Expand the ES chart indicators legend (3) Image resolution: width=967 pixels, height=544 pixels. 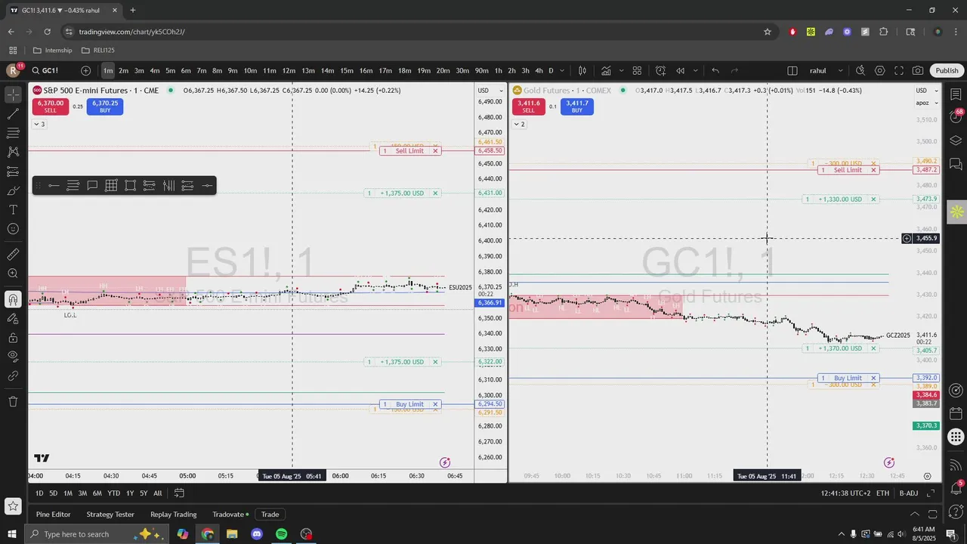tap(39, 124)
